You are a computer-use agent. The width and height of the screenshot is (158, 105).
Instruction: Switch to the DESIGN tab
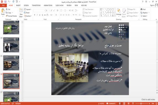[26, 6]
